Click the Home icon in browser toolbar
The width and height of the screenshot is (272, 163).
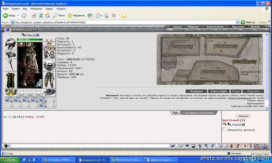pyautogui.click(x=47, y=15)
